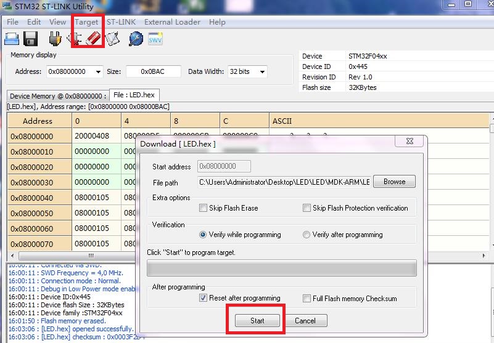Open the Target menu

[86, 22]
